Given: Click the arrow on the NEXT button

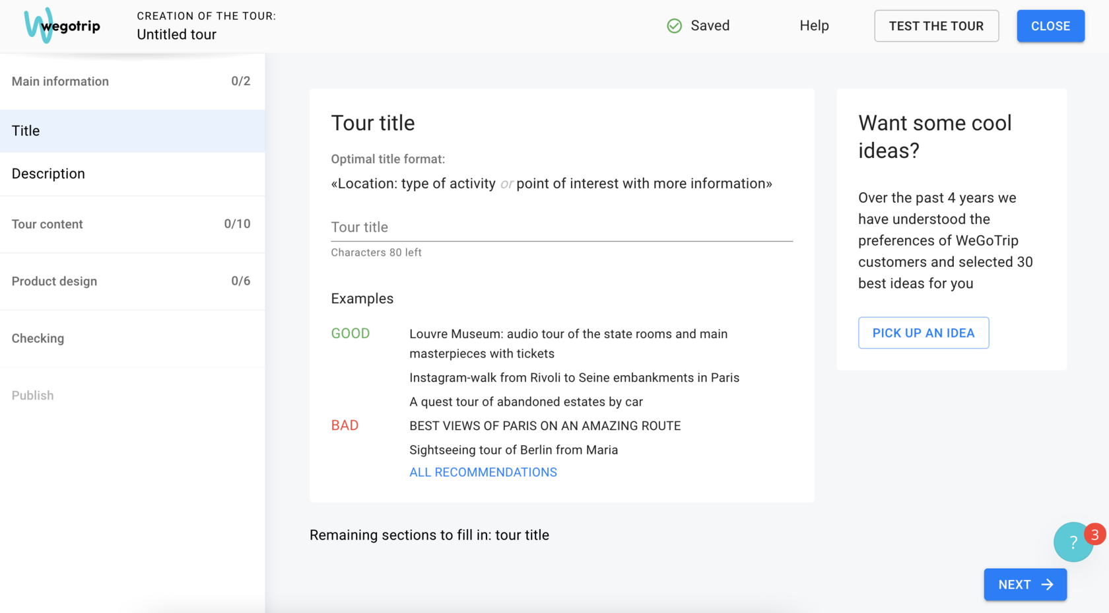Looking at the screenshot, I should [1047, 585].
